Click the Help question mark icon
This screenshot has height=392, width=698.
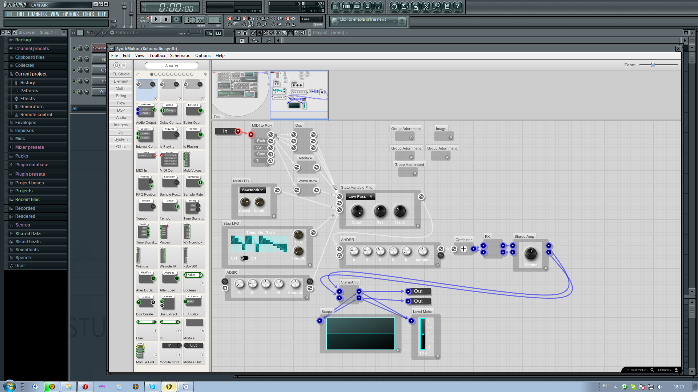[457, 6]
